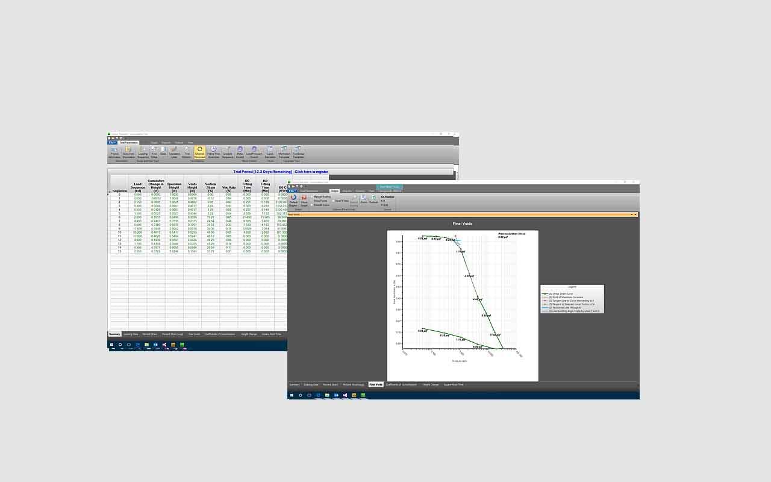
Task: Open Tabulated Units in back window ribbon
Action: pyautogui.click(x=174, y=151)
